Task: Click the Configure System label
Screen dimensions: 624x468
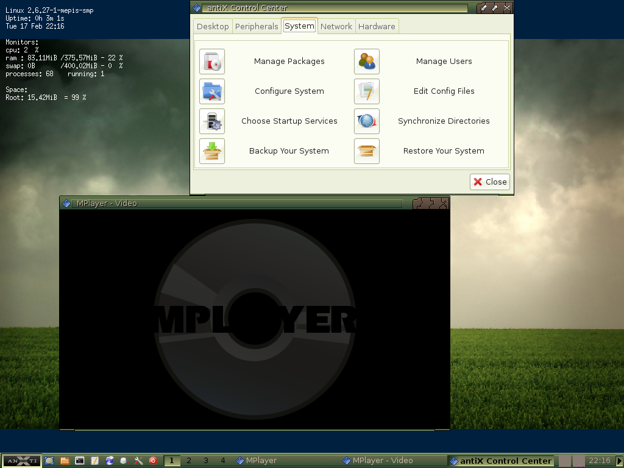Action: pos(289,91)
